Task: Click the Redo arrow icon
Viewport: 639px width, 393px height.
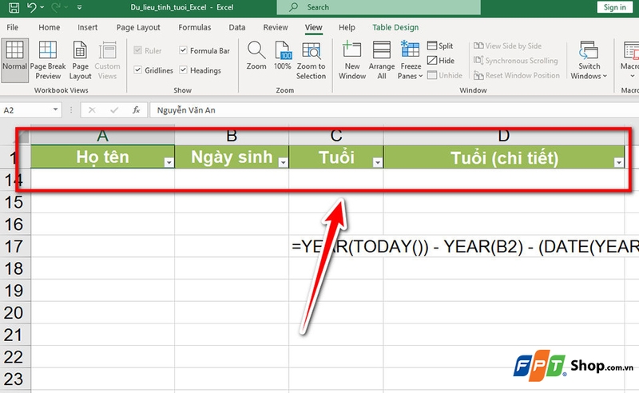Action: pyautogui.click(x=56, y=7)
